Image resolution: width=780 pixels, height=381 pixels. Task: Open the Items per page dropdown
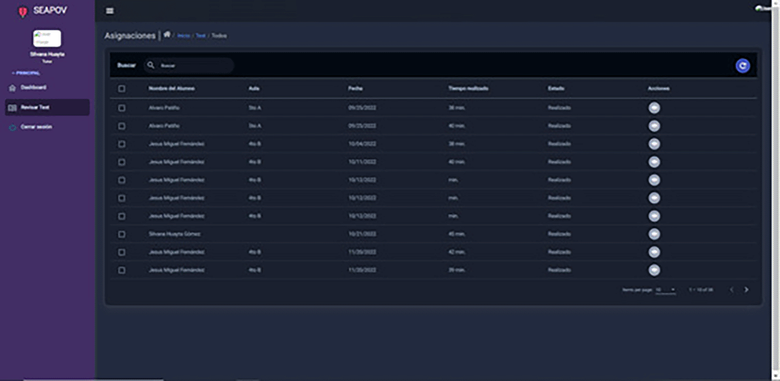pos(665,290)
